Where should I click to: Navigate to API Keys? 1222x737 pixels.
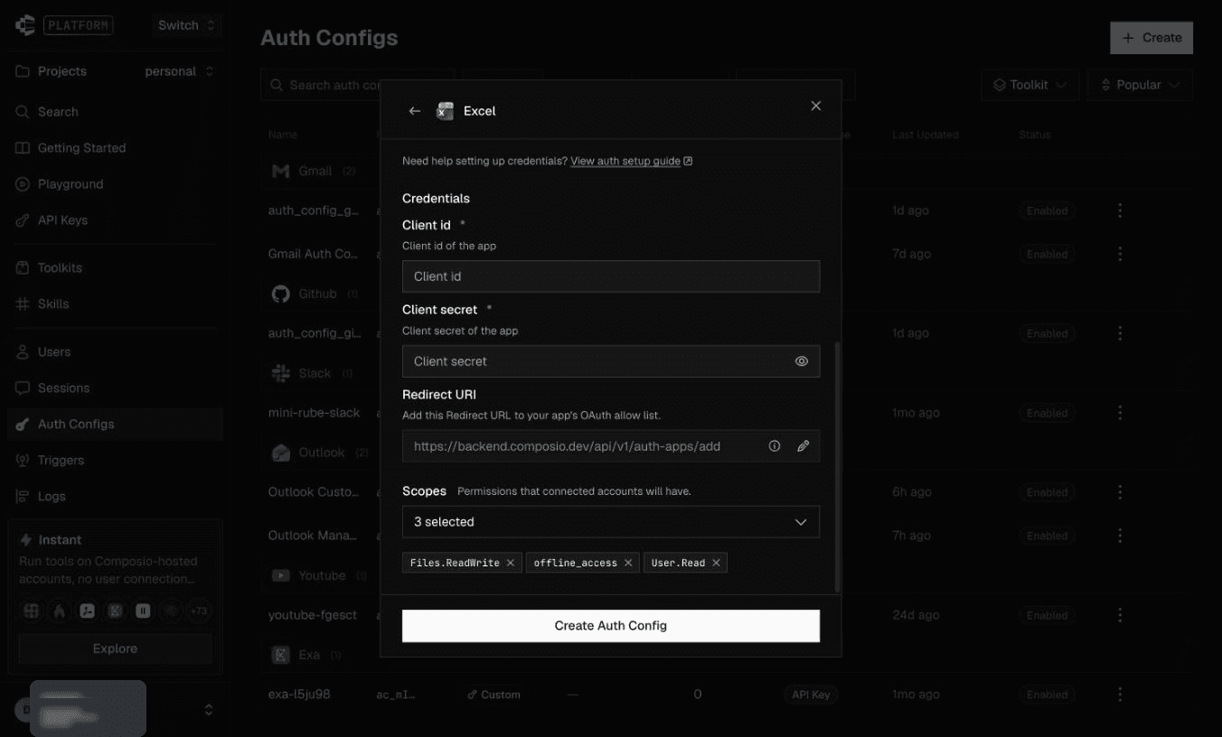(x=115, y=220)
